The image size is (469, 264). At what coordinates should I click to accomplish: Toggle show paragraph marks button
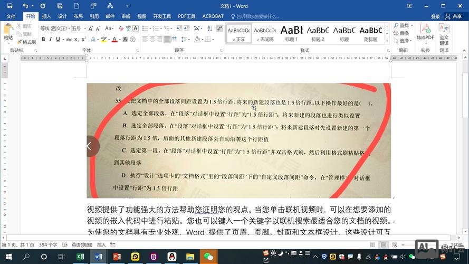(x=219, y=29)
